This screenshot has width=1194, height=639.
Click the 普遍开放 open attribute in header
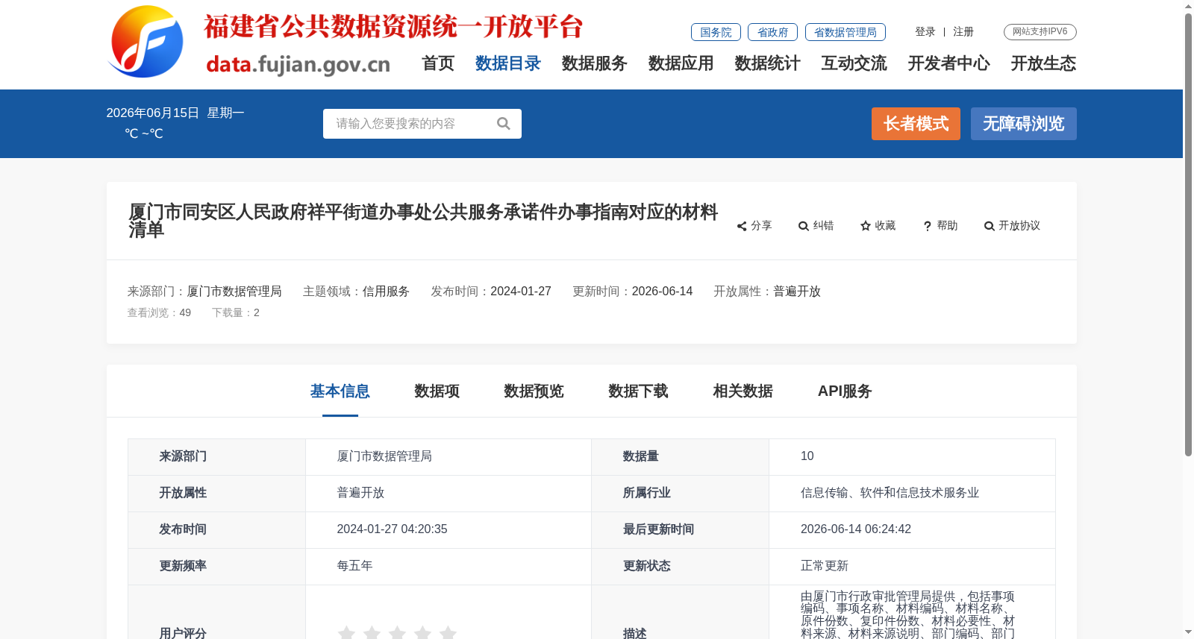[x=797, y=292]
